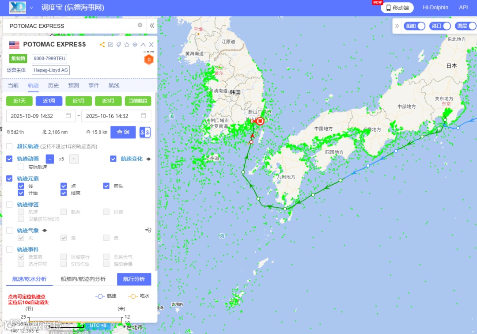Open the Hi-Dolphin link
The width and height of the screenshot is (477, 334).
[x=435, y=8]
